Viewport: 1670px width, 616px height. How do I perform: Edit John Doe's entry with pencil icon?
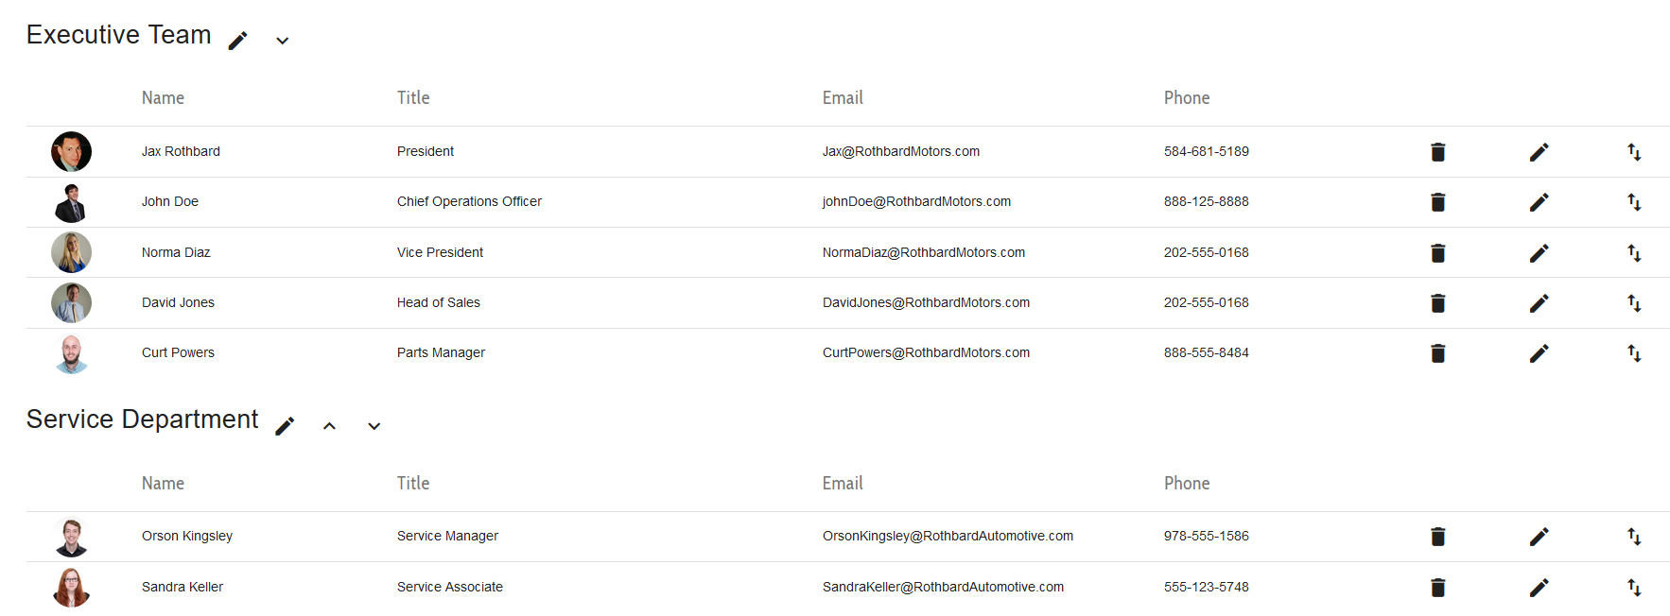(1540, 202)
